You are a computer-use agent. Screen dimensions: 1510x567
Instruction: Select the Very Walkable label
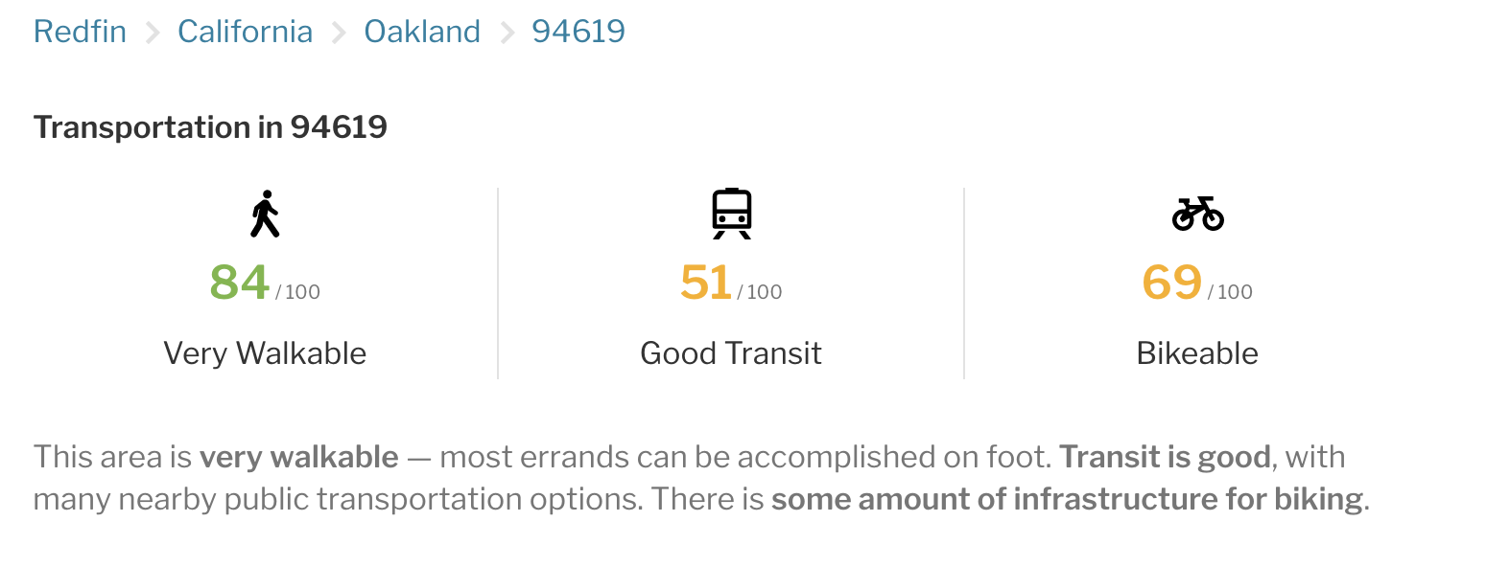coord(265,353)
